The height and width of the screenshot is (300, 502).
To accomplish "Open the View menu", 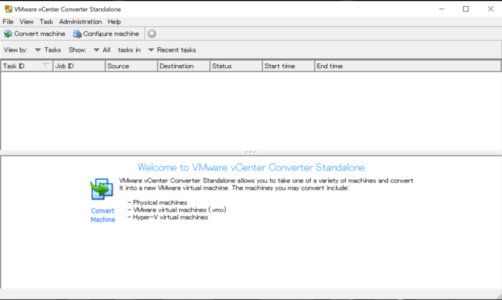I will (x=26, y=22).
